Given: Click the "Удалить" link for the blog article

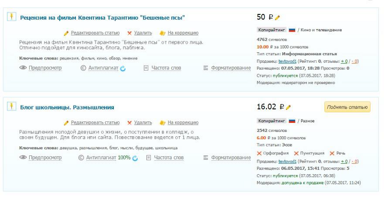Looking at the screenshot, I should [x=143, y=123].
